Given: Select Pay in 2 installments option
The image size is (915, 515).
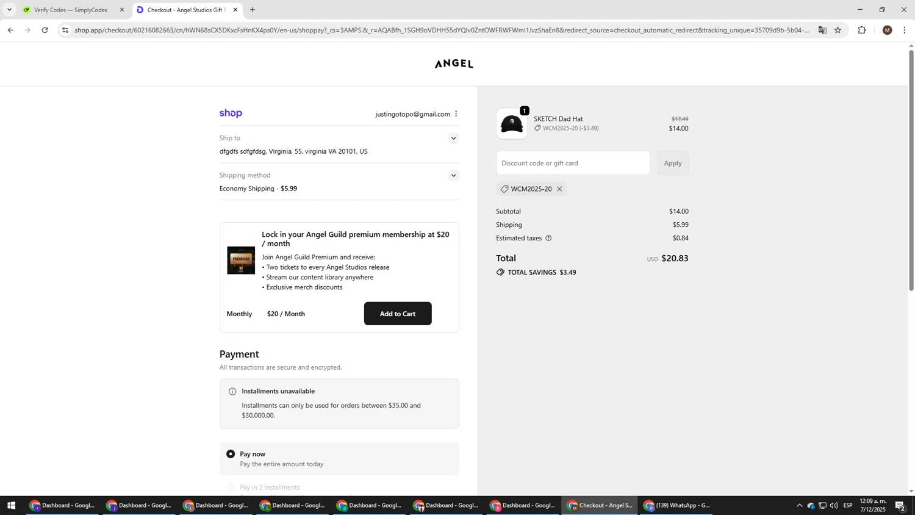Looking at the screenshot, I should point(231,487).
